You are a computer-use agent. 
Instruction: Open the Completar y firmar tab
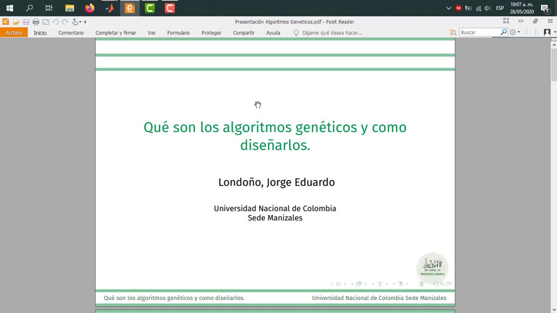coord(116,33)
